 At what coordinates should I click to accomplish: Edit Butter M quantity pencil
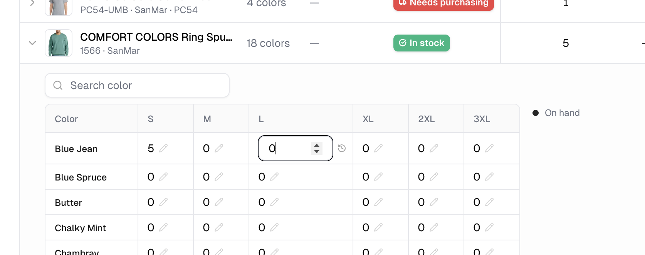point(219,202)
